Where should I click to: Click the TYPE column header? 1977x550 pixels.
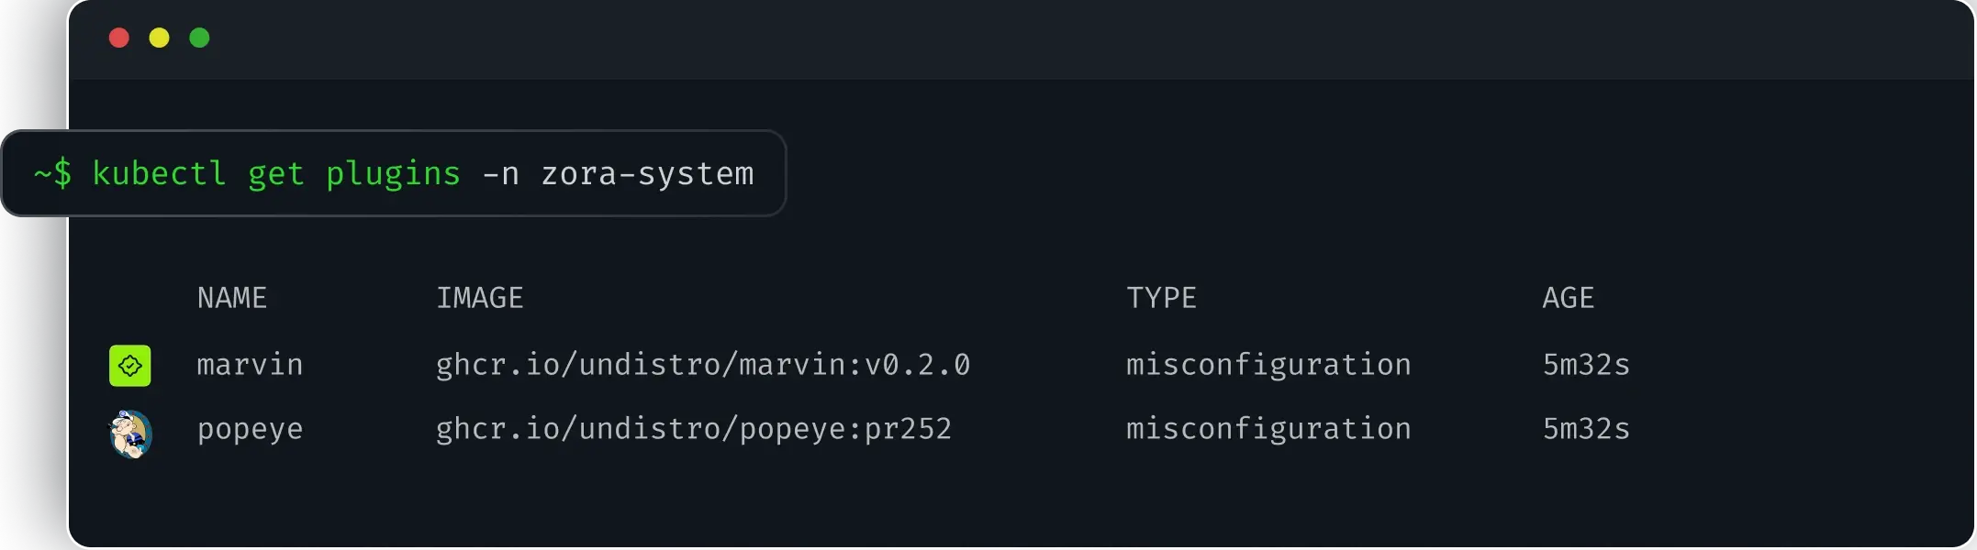pyautogui.click(x=1161, y=298)
